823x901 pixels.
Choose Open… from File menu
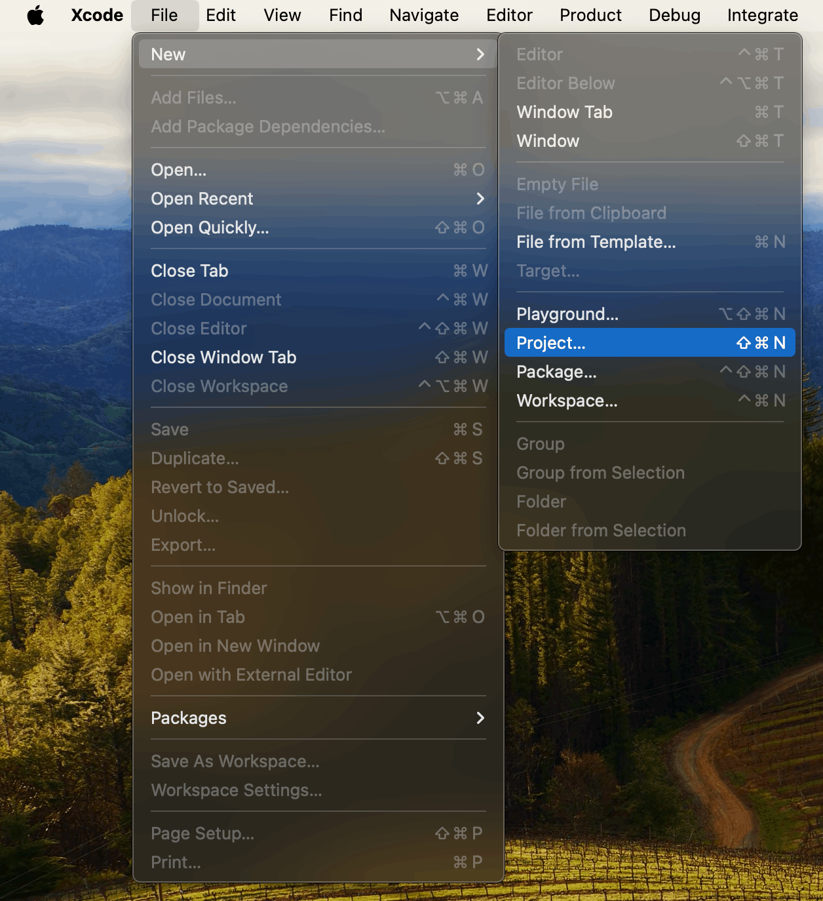coord(318,170)
